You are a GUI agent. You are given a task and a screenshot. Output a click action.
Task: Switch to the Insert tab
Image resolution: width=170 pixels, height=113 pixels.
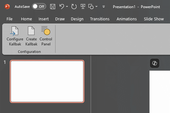[44, 19]
